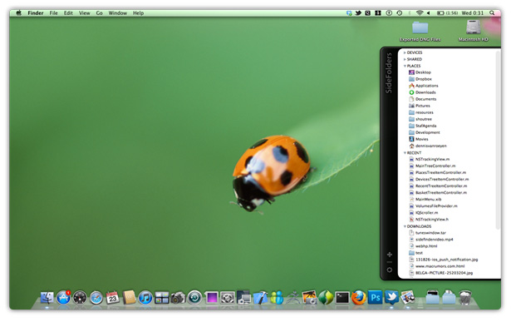The width and height of the screenshot is (511, 322).
Task: Open Macintosh HD desktop icon
Action: click(474, 32)
